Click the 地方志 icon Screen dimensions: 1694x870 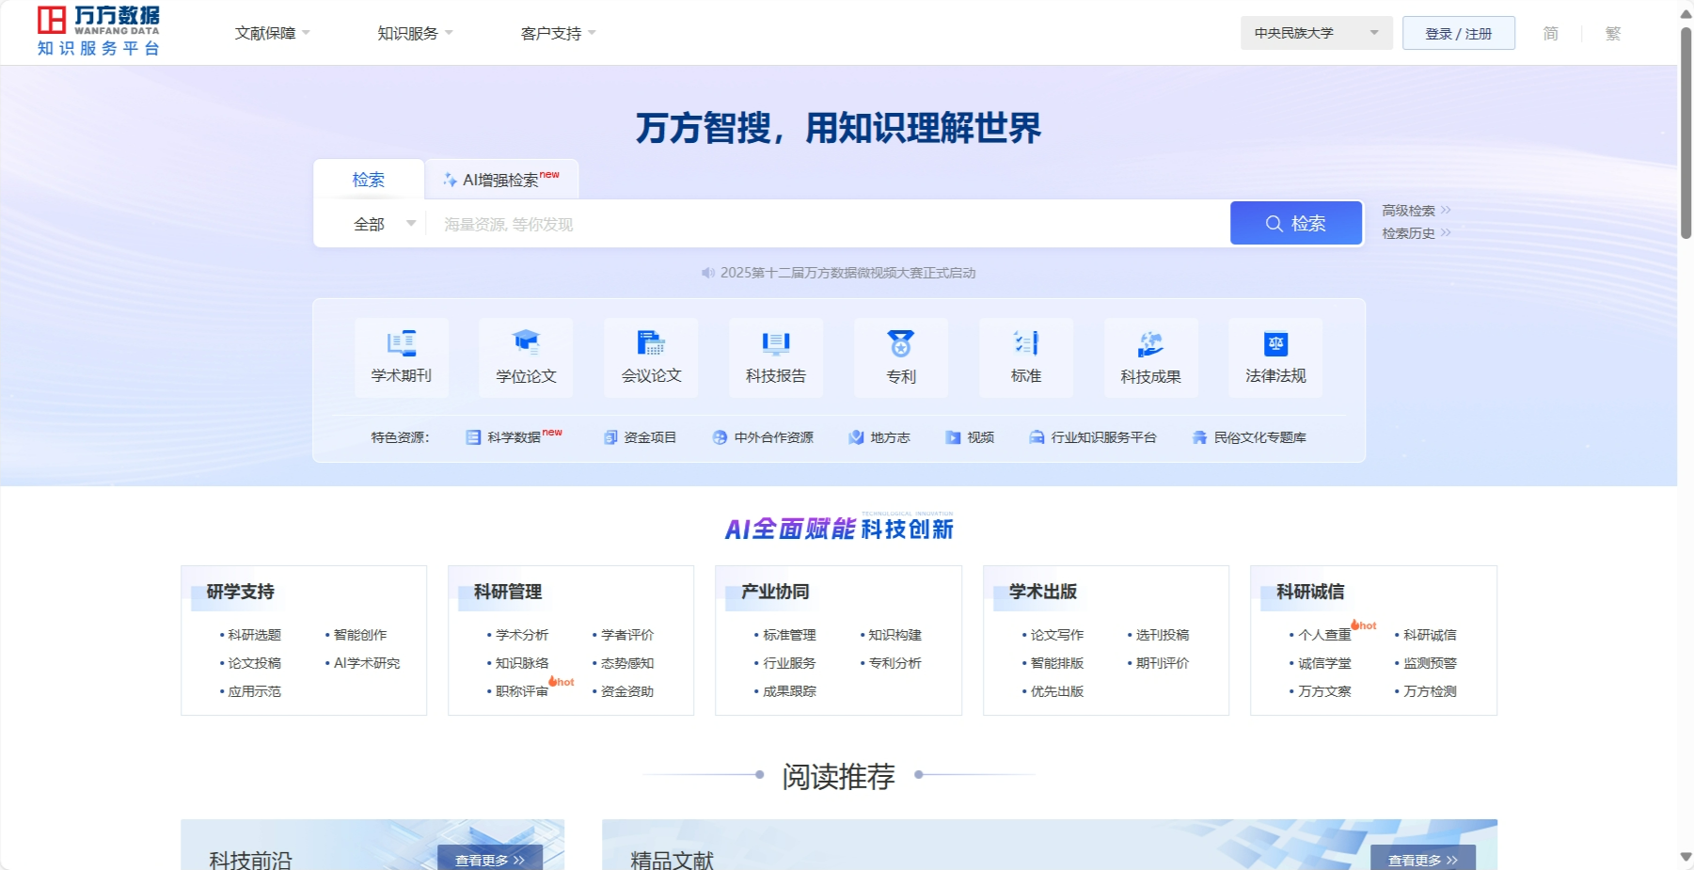(856, 437)
